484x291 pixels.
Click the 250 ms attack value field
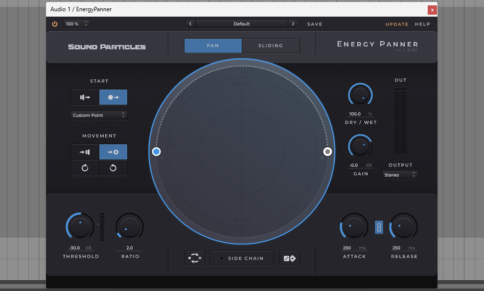coord(354,248)
